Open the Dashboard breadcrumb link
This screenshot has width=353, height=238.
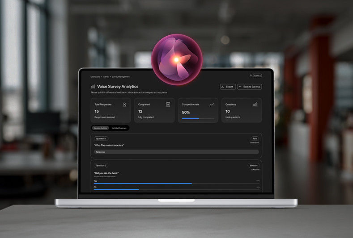click(x=95, y=77)
